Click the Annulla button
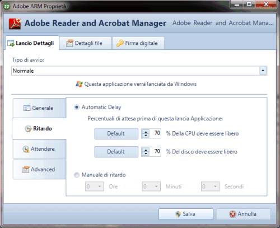280x228 pixels. pos(244,214)
